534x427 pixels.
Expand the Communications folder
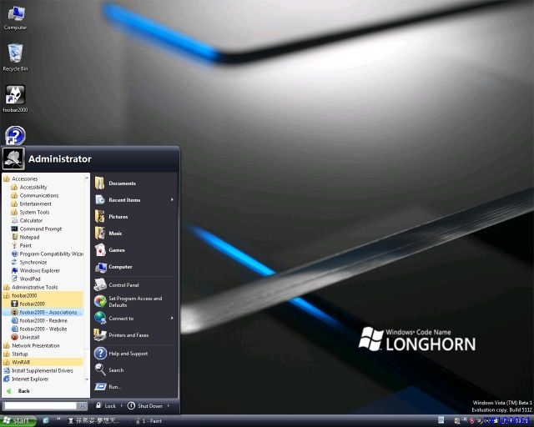35,195
